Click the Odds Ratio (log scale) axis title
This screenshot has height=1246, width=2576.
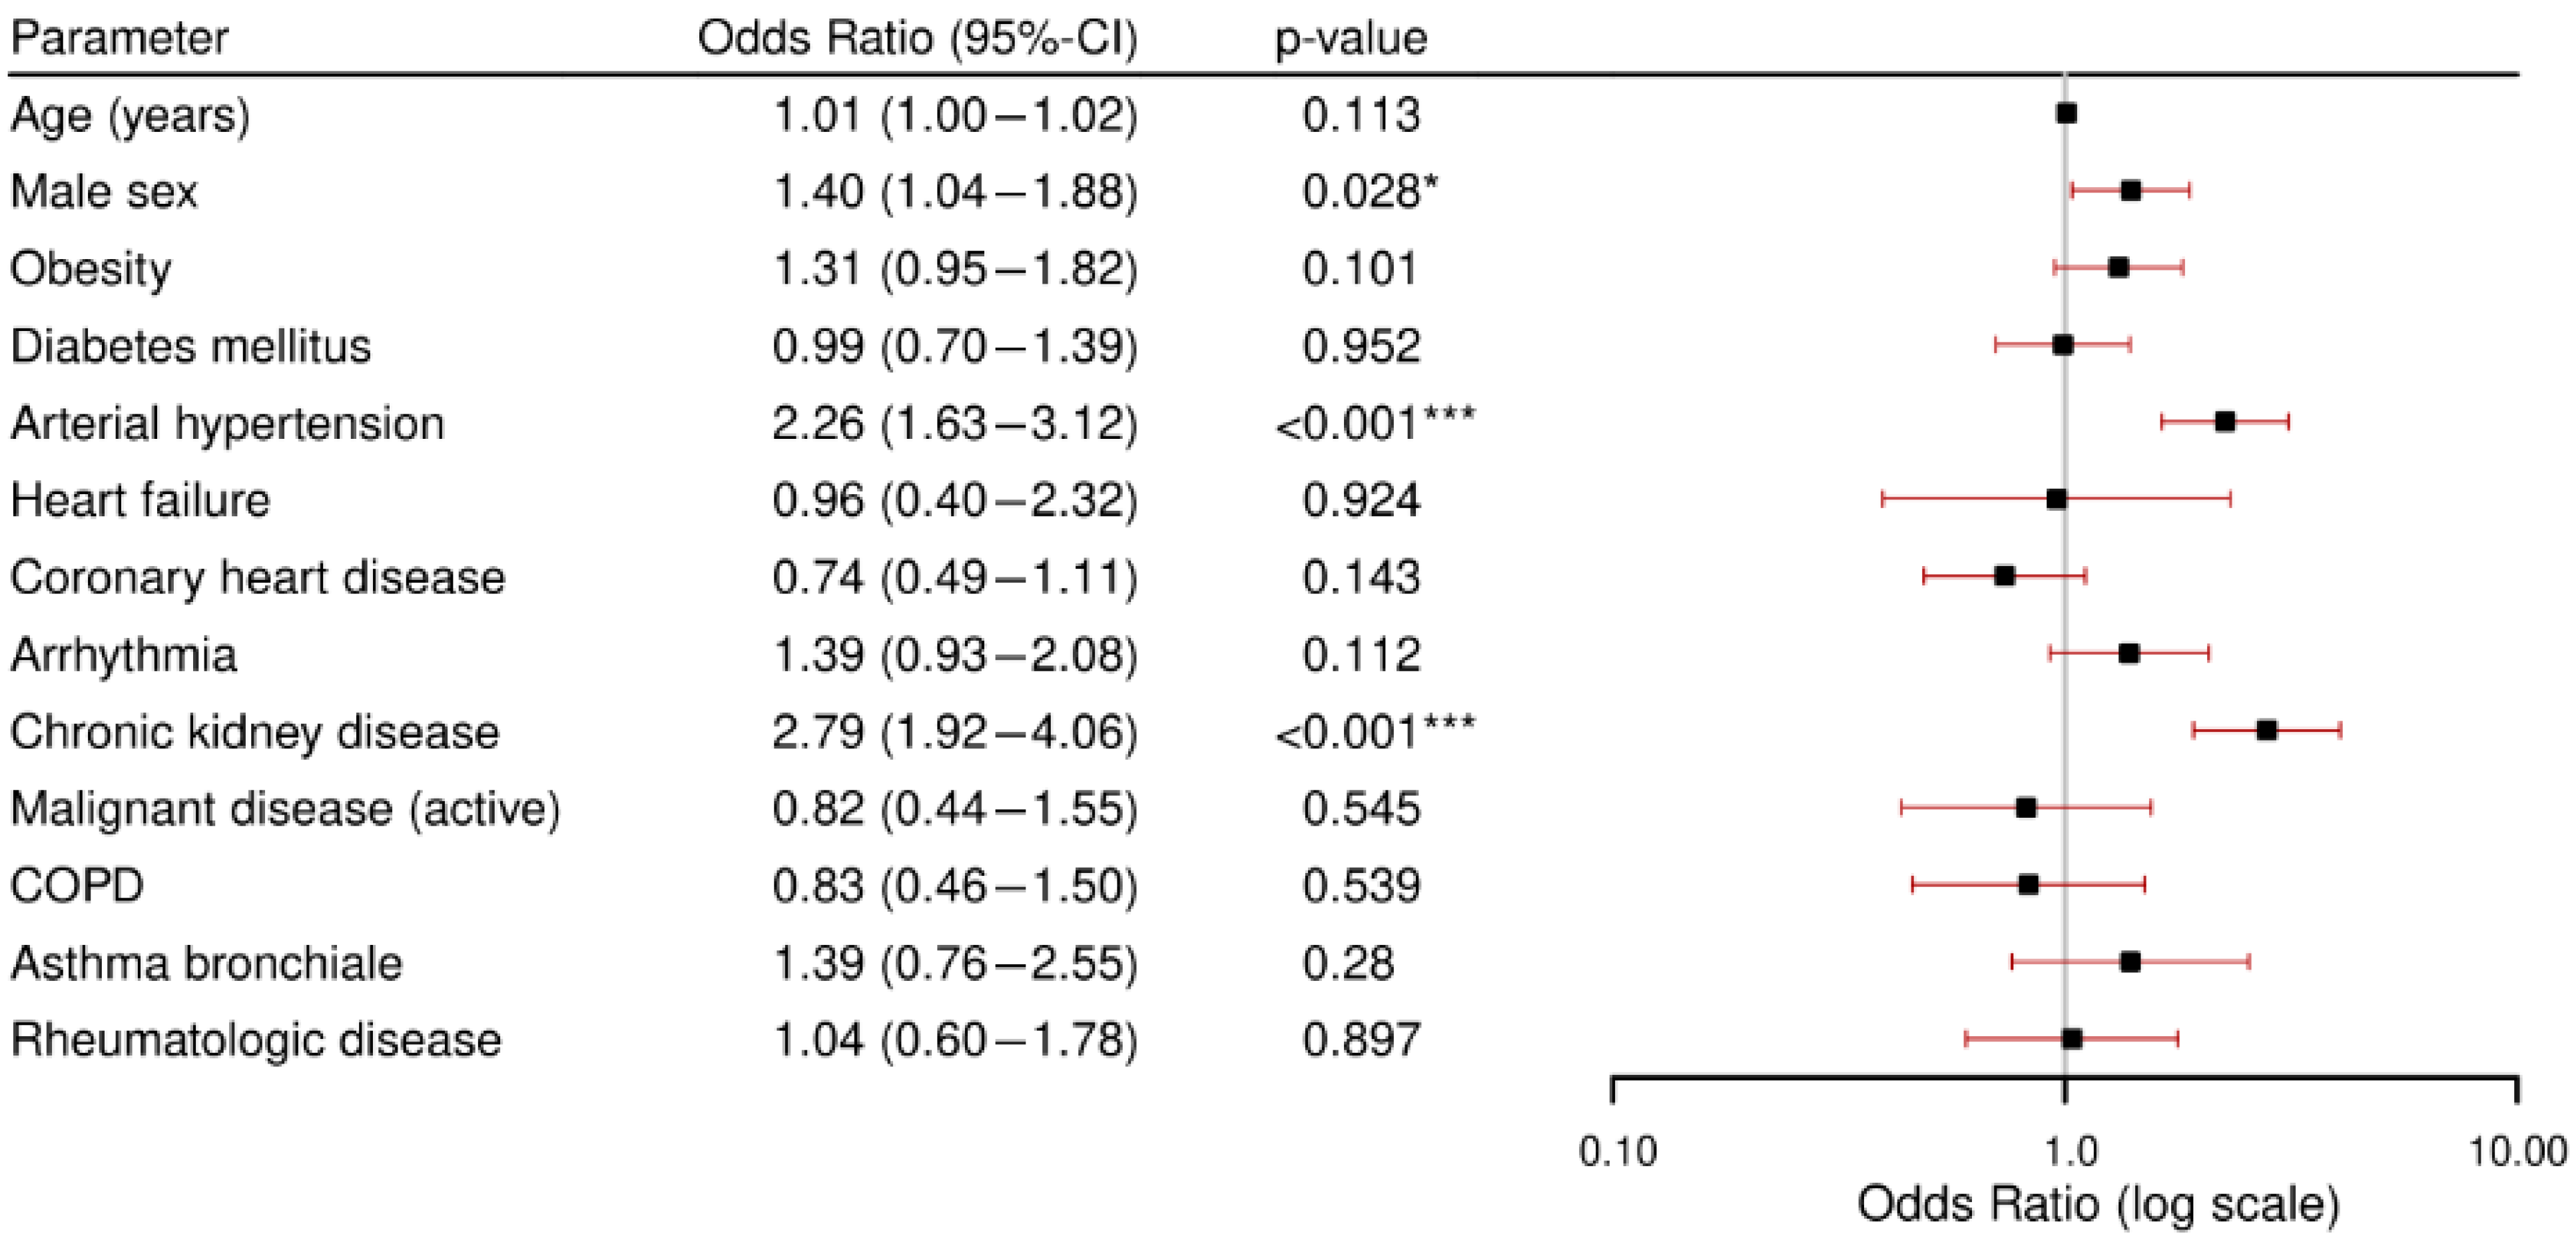(2099, 1205)
